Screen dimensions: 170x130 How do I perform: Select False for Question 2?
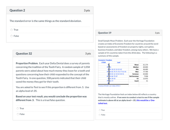click(x=12, y=36)
